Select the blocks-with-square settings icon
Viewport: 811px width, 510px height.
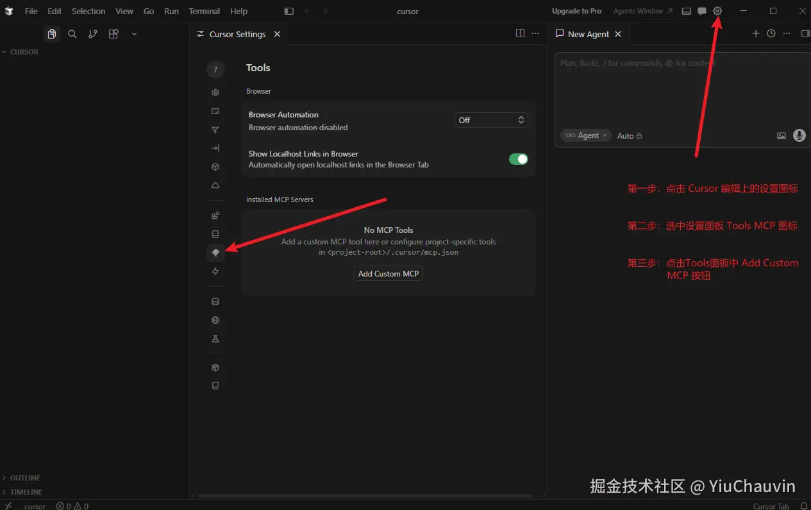tap(215, 216)
